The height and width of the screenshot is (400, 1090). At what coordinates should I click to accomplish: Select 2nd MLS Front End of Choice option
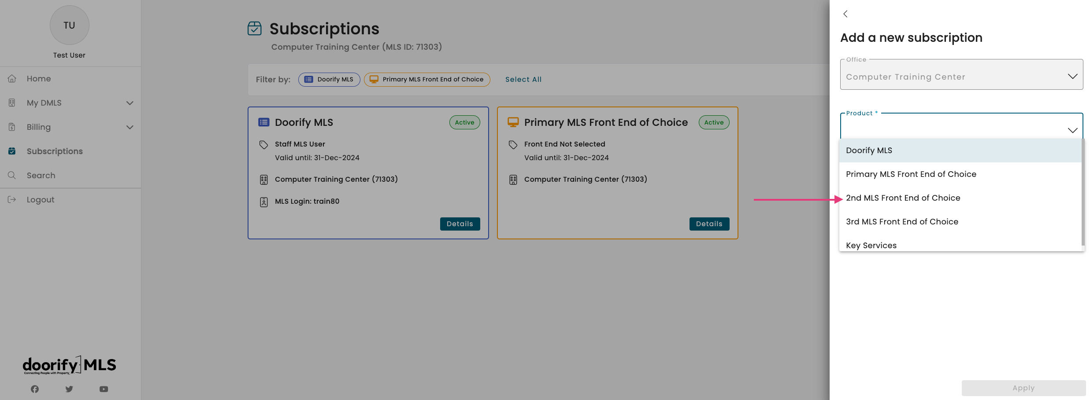pyautogui.click(x=903, y=198)
